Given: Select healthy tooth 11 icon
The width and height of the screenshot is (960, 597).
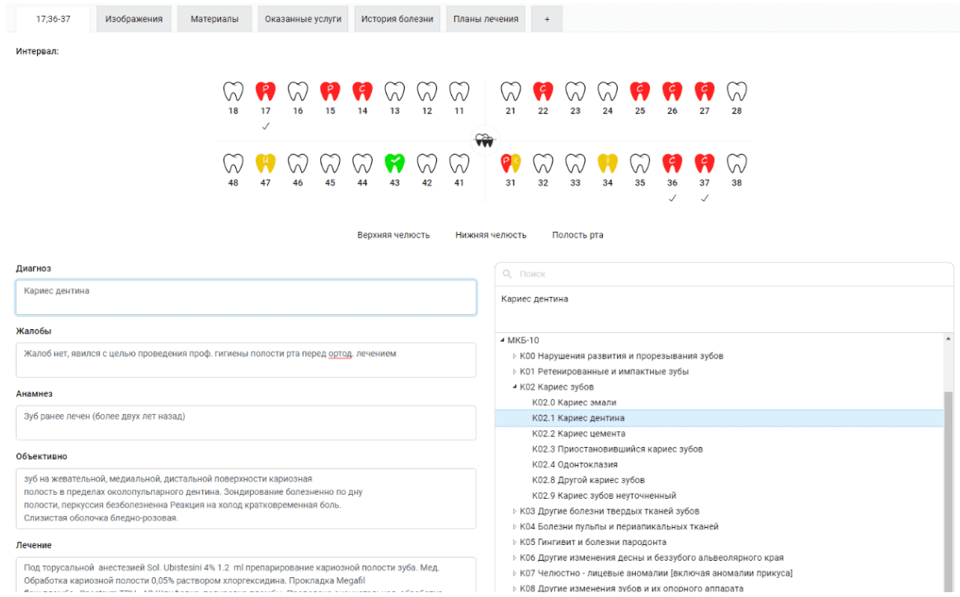Looking at the screenshot, I should [459, 92].
